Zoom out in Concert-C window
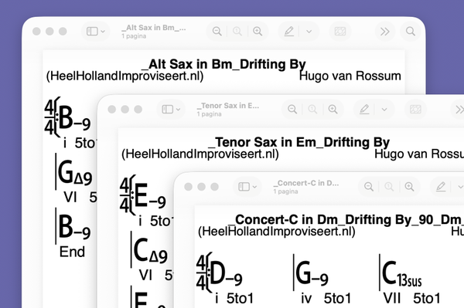 pyautogui.click(x=369, y=187)
